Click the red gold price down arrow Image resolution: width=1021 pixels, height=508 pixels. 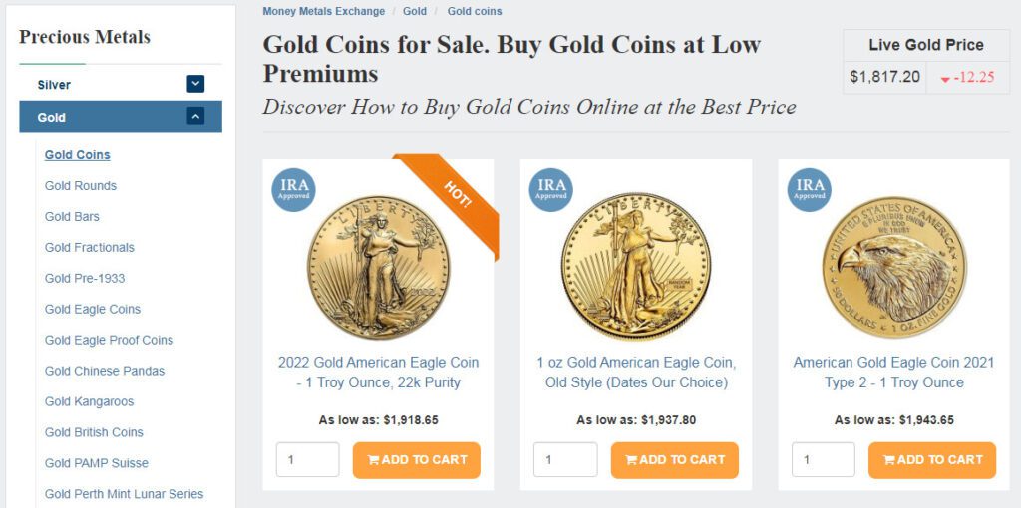pyautogui.click(x=945, y=78)
